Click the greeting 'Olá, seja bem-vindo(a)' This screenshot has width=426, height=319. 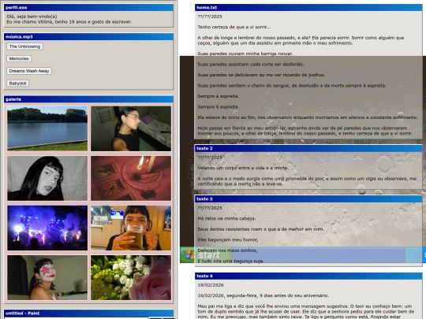(x=32, y=17)
